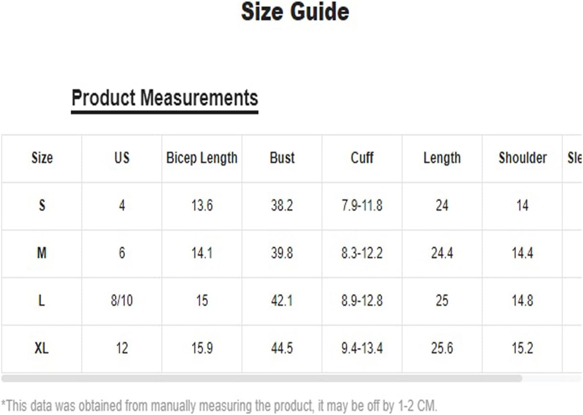The height and width of the screenshot is (415, 583).
Task: Click the Size Guide title
Action: pyautogui.click(x=295, y=12)
